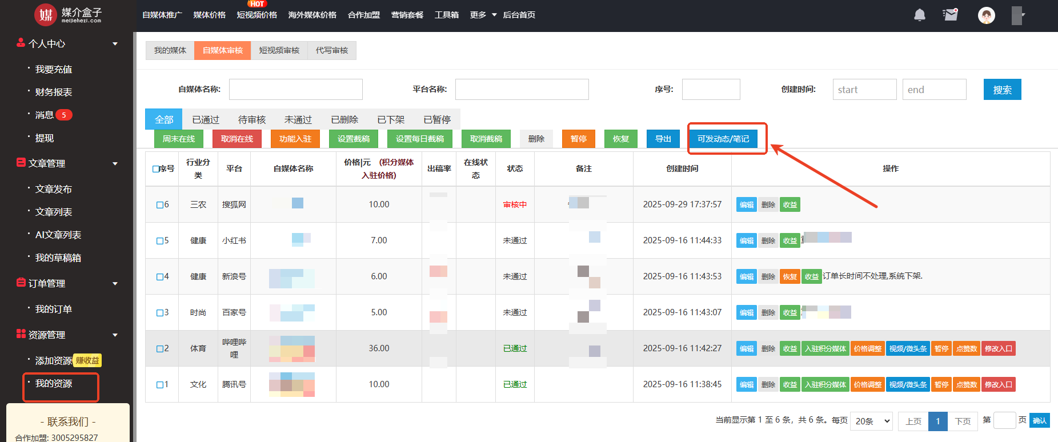Open the 20条 per-page dropdown
This screenshot has height=442, width=1058.
point(871,421)
